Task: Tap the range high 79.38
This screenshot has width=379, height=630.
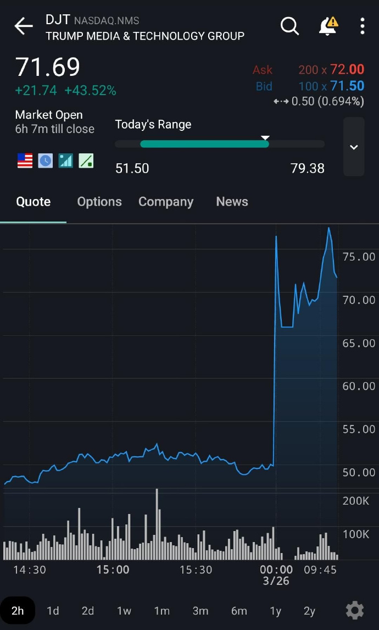Action: point(308,168)
